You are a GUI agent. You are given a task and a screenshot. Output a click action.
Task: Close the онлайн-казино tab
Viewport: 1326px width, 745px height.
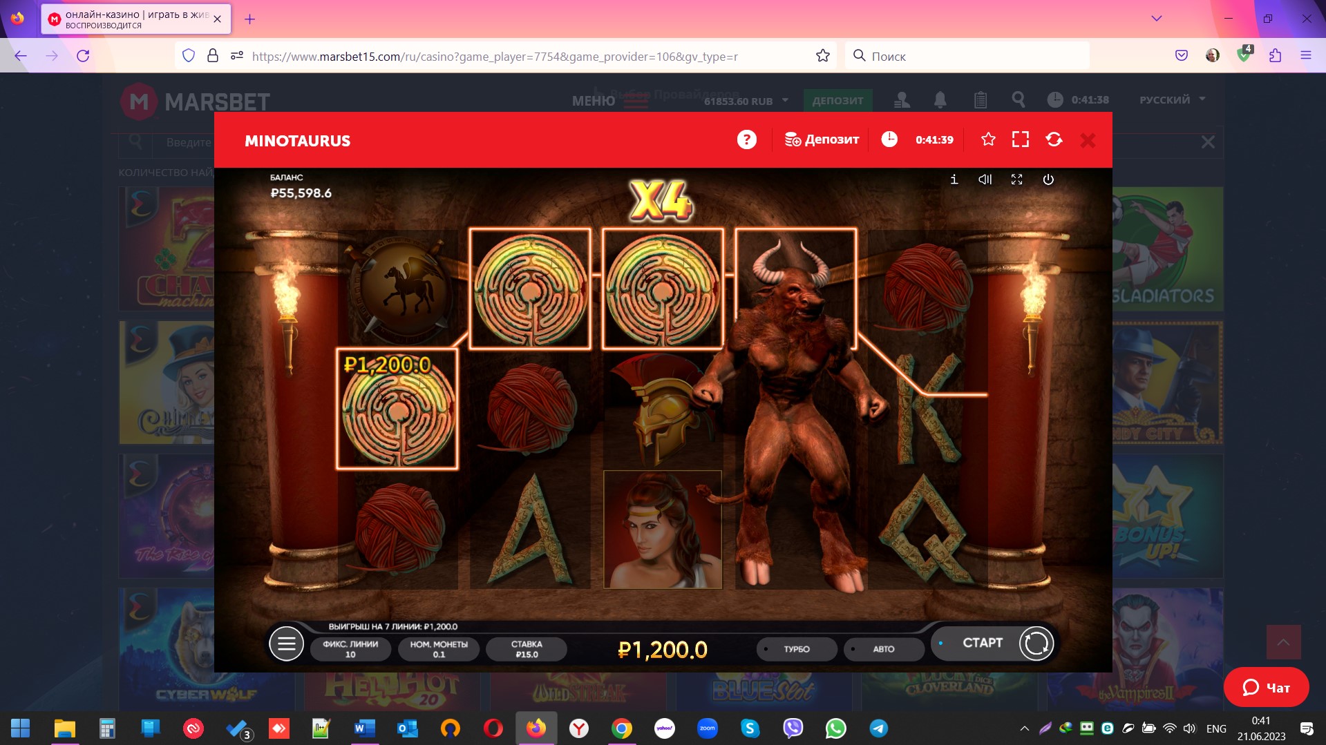(x=217, y=19)
